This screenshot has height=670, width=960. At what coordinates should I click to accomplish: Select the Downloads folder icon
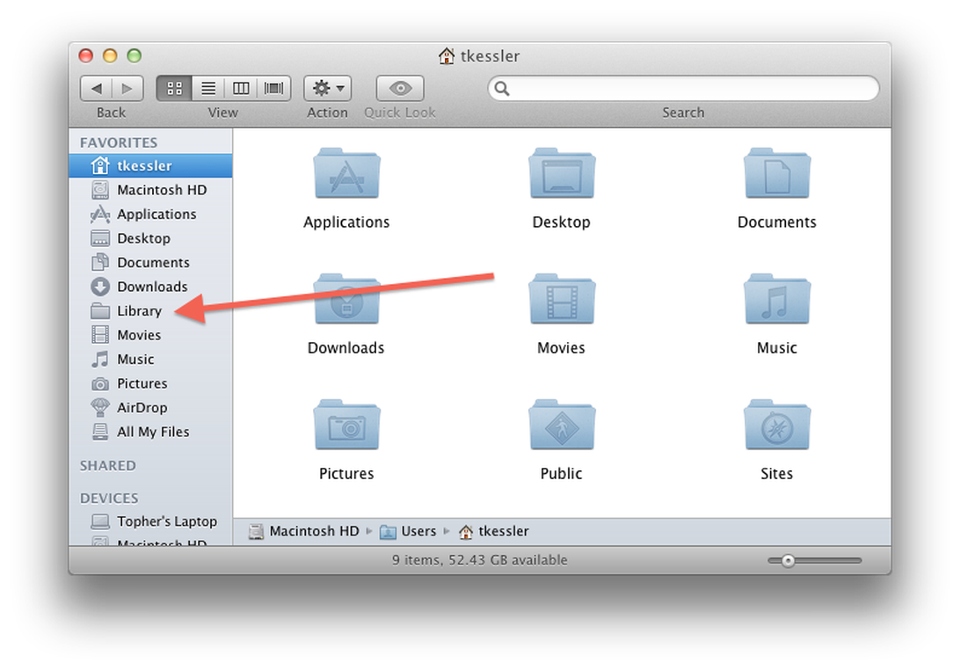[346, 299]
